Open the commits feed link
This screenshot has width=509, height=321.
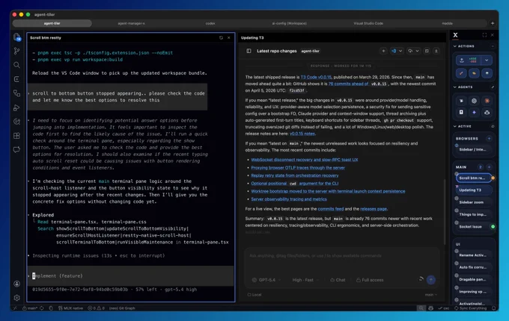click(x=330, y=209)
